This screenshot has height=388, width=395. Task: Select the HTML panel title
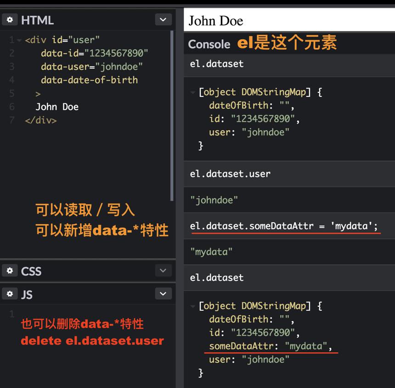37,20
